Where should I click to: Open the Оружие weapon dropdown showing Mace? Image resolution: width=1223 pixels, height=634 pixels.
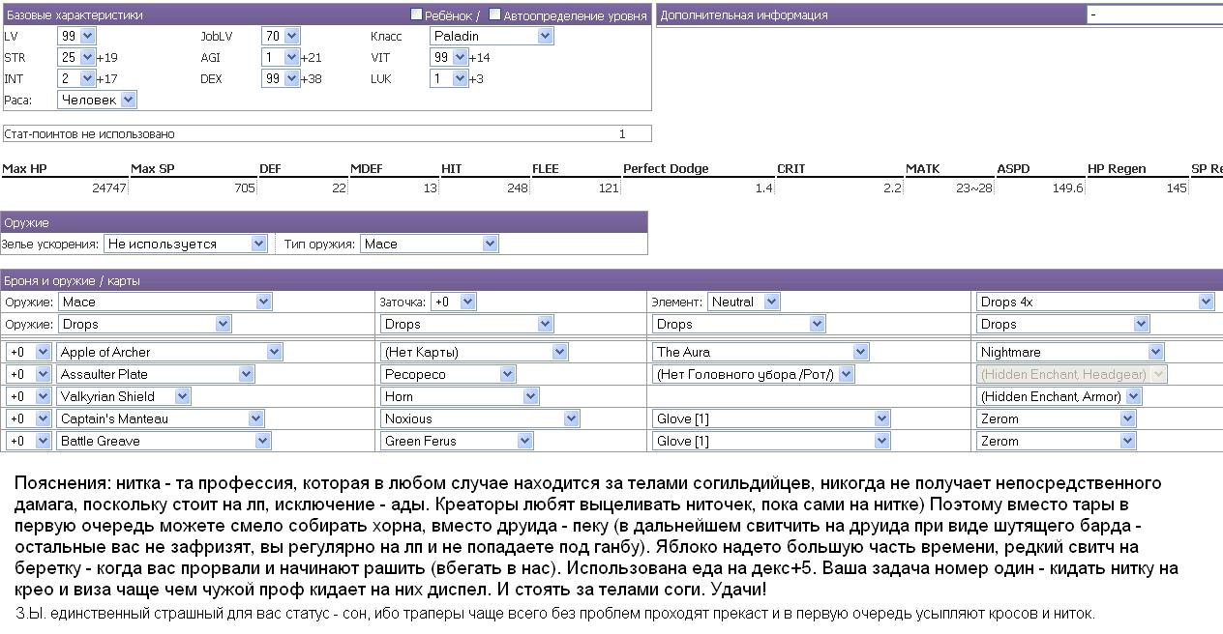pos(165,302)
